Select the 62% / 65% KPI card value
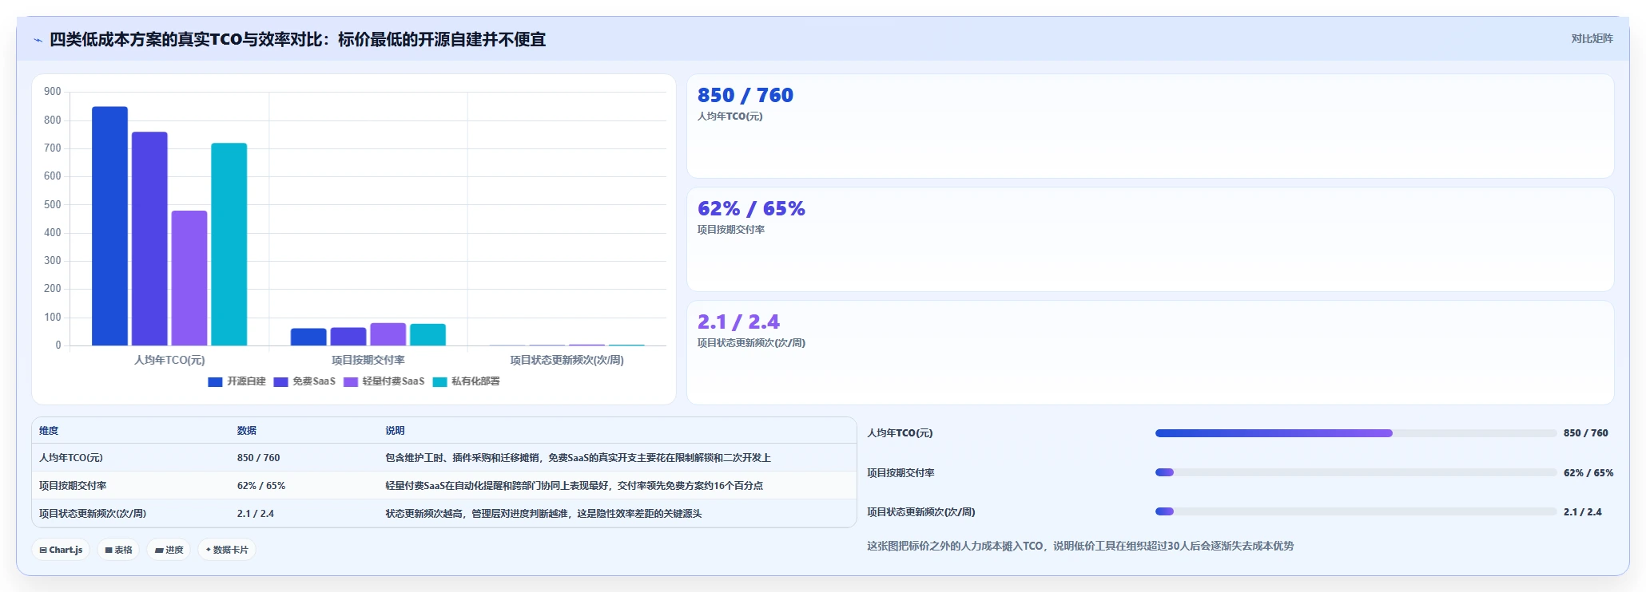The width and height of the screenshot is (1646, 592). click(x=751, y=209)
